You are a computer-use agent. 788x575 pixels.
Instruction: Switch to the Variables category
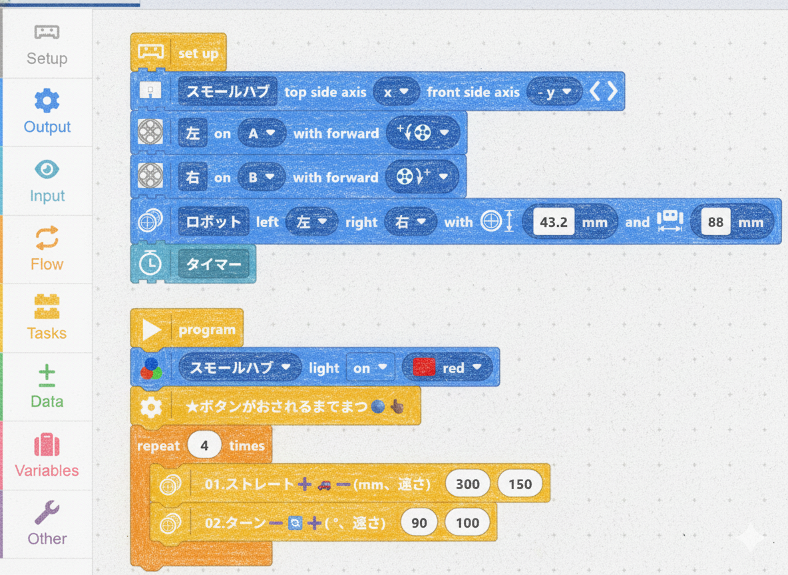click(x=47, y=455)
